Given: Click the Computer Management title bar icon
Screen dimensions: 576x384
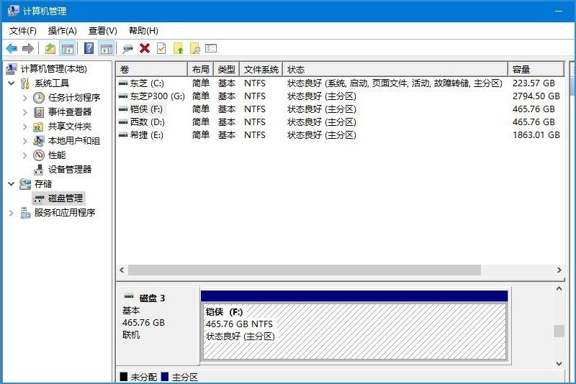Looking at the screenshot, I should click(13, 11).
